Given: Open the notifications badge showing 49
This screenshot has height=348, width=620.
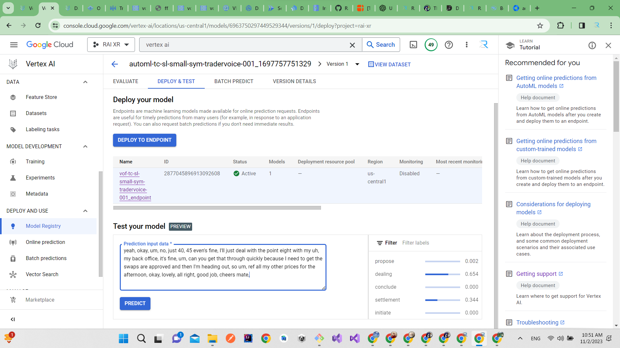Looking at the screenshot, I should [431, 45].
